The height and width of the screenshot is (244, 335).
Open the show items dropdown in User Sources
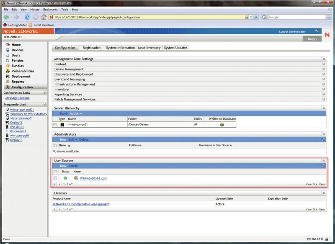pos(315,184)
